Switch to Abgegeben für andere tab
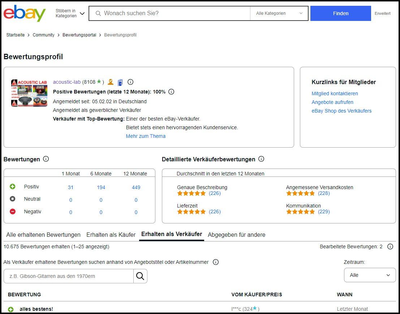The width and height of the screenshot is (400, 314). click(236, 235)
